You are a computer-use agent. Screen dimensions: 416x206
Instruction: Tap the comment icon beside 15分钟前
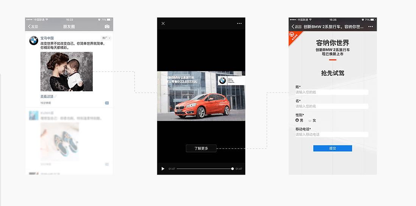(107, 103)
